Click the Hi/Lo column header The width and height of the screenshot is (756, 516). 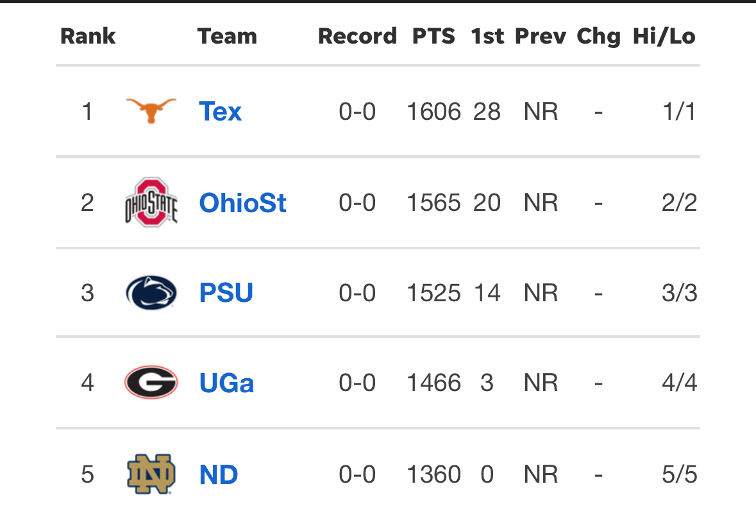pos(664,36)
